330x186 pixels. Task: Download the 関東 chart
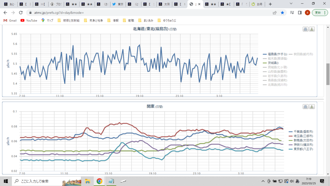pos(312,107)
